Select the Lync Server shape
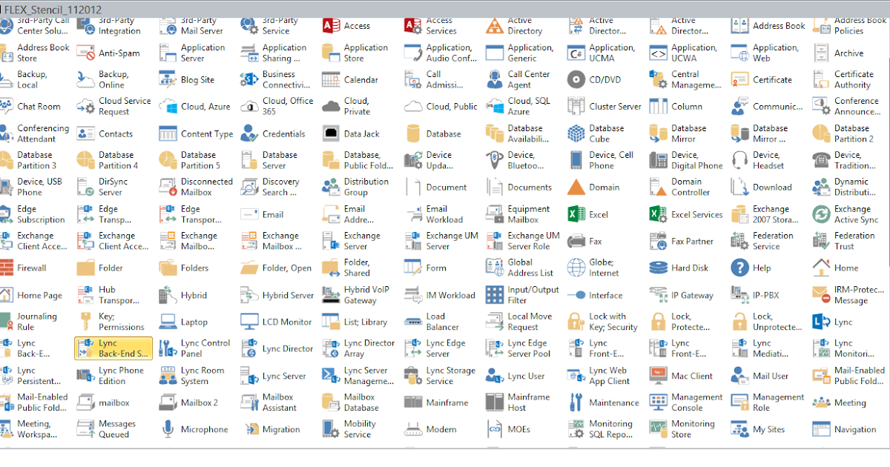890x467 pixels. [274, 376]
